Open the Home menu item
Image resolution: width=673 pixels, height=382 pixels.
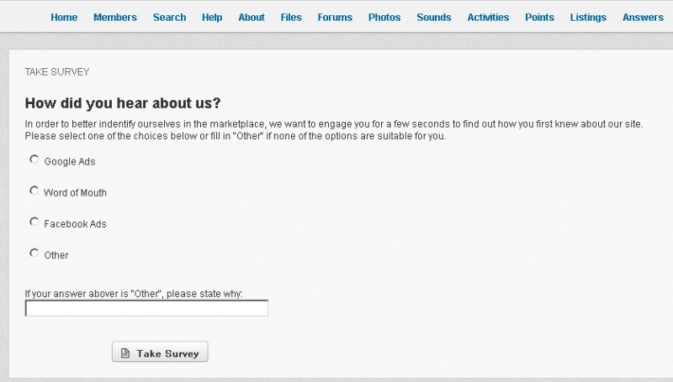[x=64, y=18]
